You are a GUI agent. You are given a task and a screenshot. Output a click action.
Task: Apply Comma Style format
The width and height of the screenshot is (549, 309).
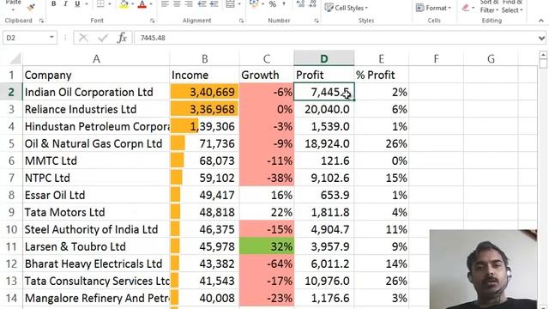pos(284,3)
